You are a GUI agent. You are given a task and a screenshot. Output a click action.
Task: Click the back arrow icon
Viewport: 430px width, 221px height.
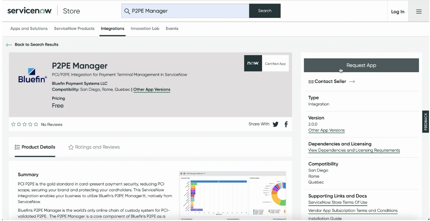9,45
